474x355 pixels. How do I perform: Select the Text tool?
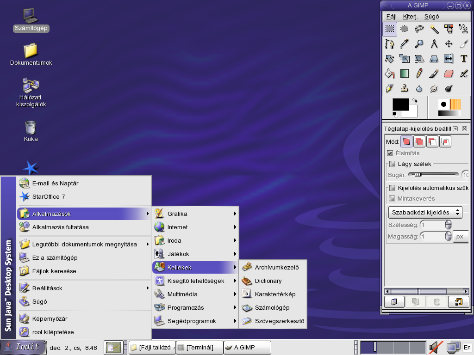(x=464, y=59)
